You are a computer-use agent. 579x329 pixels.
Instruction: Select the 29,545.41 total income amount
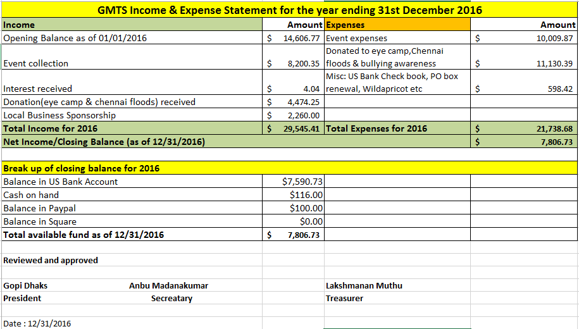coord(293,128)
